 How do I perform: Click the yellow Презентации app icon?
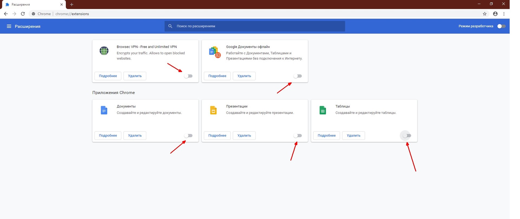[x=213, y=110]
